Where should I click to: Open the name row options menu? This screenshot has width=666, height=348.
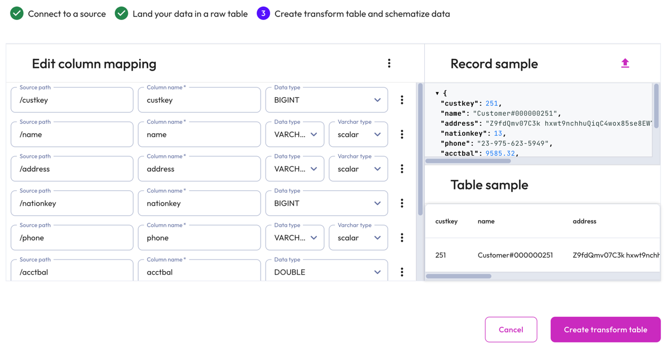pyautogui.click(x=402, y=135)
